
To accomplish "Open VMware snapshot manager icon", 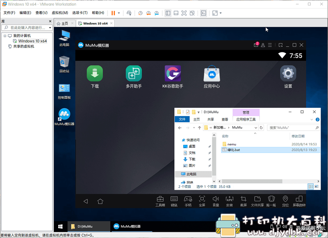I will tap(157, 13).
